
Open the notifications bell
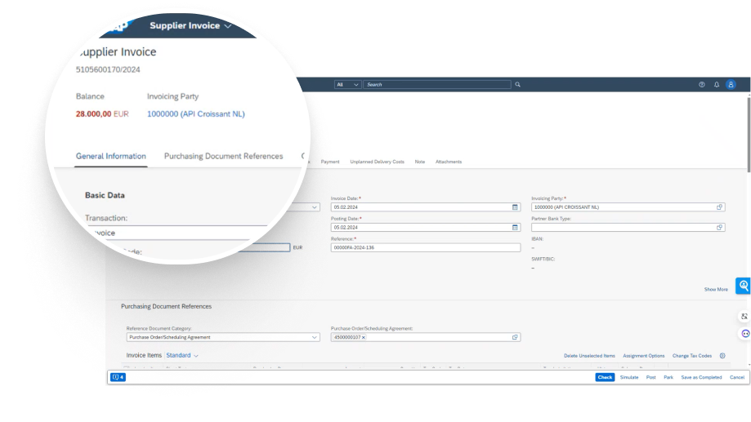(717, 85)
